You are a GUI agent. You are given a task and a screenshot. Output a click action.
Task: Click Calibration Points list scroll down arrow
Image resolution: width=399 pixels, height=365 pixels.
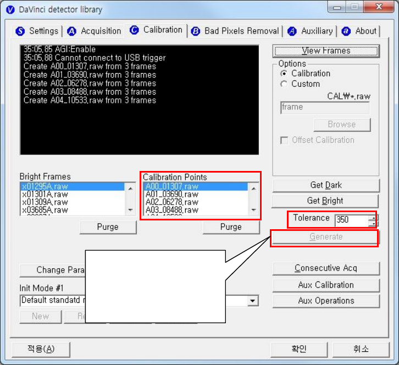(x=254, y=210)
